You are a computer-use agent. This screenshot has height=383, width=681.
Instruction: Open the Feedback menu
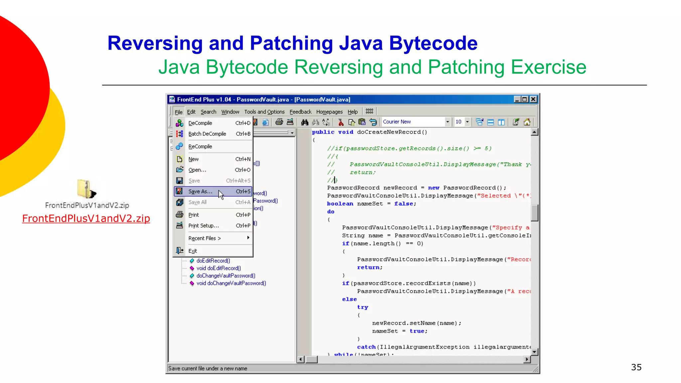pos(300,112)
